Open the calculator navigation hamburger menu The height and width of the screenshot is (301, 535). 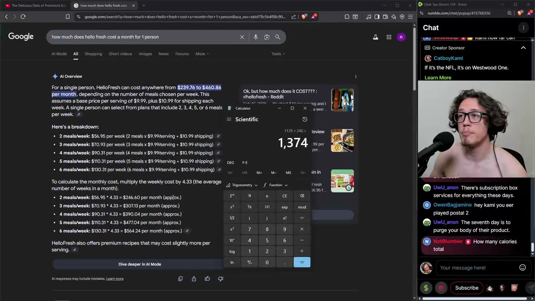[229, 119]
